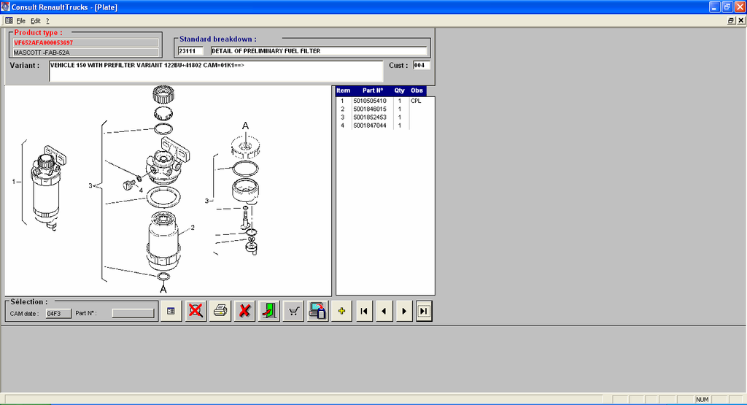Click the red X delete button
Viewport: 747px width, 405px height.
pos(244,311)
